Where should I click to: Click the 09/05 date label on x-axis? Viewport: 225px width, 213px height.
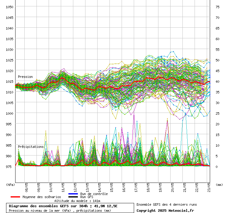click(39, 187)
